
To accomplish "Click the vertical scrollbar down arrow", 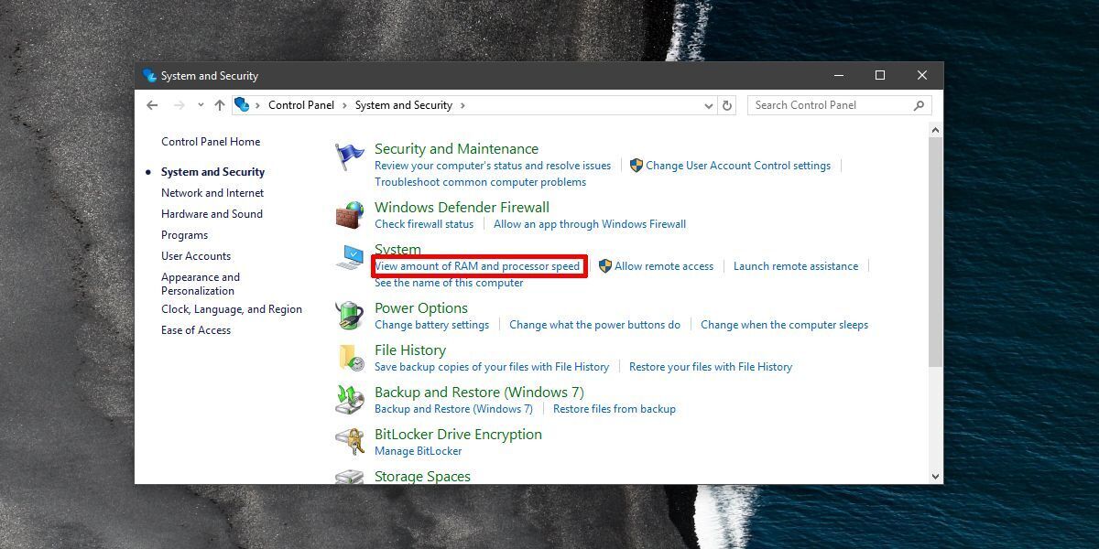I will 935,477.
